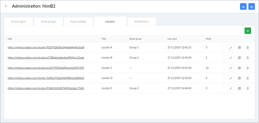
Task: Switch to the Access rights tab
Action: 18,22
